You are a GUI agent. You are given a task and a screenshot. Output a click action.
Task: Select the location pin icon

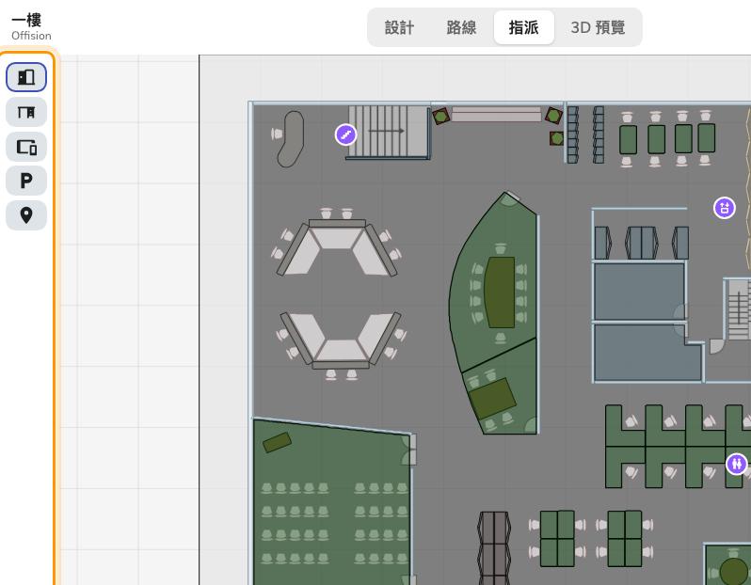pyautogui.click(x=26, y=215)
